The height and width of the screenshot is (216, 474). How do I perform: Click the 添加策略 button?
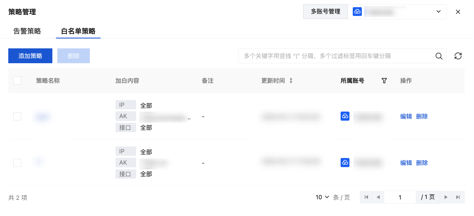click(30, 56)
